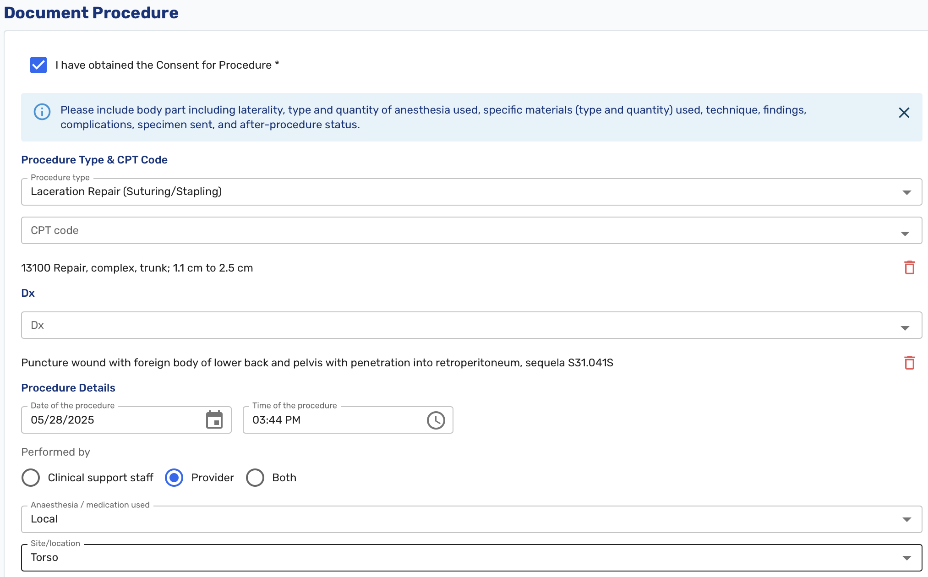This screenshot has height=577, width=928.
Task: Delete the 13100 Repair CPT code entry
Action: pyautogui.click(x=909, y=267)
